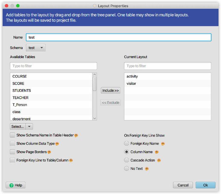221x194 pixels.
Task: Enable Show Schema Name in Table Header
Action: click(x=12, y=135)
